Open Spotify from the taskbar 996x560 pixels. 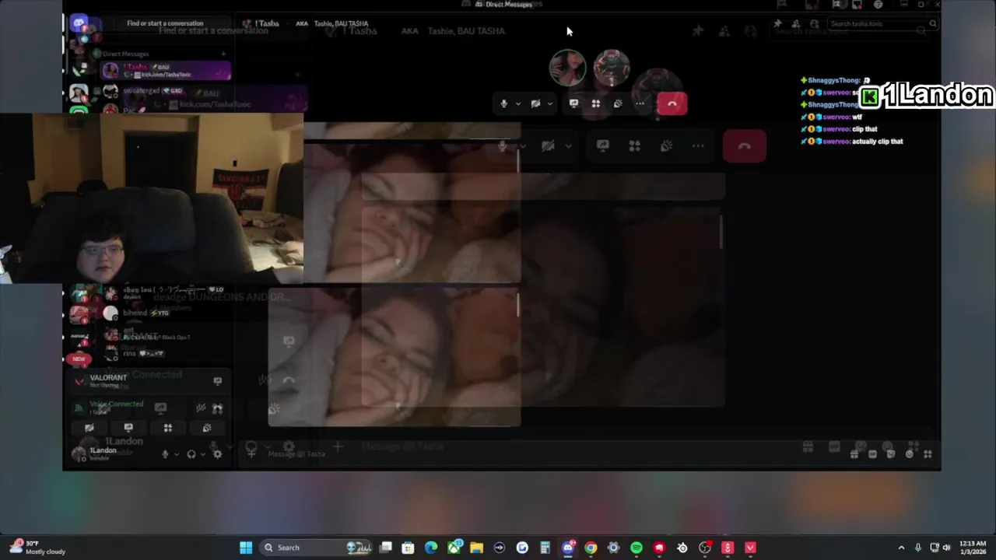637,548
